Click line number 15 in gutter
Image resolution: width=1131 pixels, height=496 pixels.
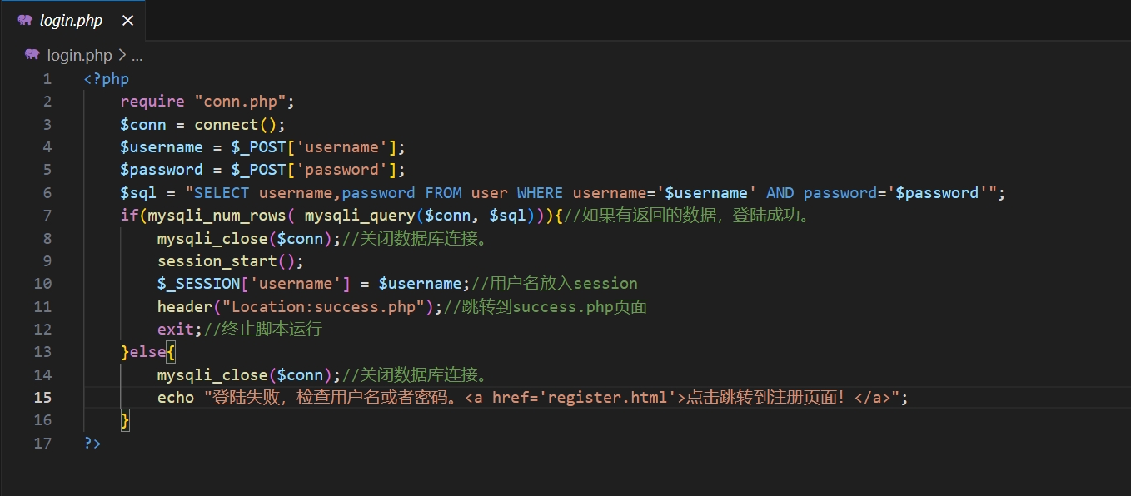(x=42, y=398)
